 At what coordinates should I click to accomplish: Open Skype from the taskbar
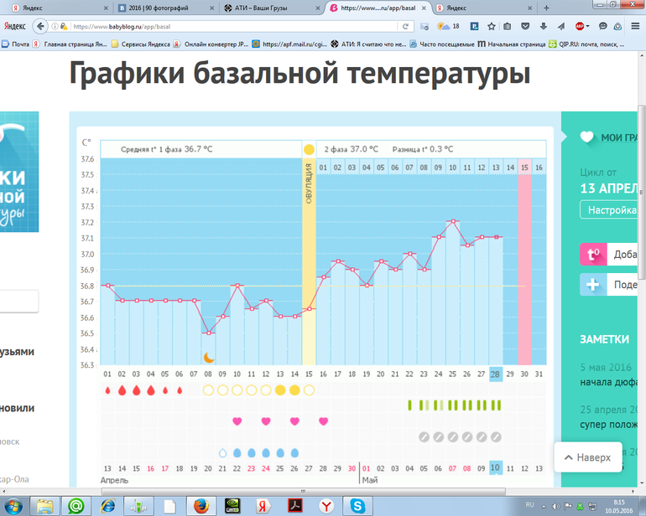coord(358,505)
